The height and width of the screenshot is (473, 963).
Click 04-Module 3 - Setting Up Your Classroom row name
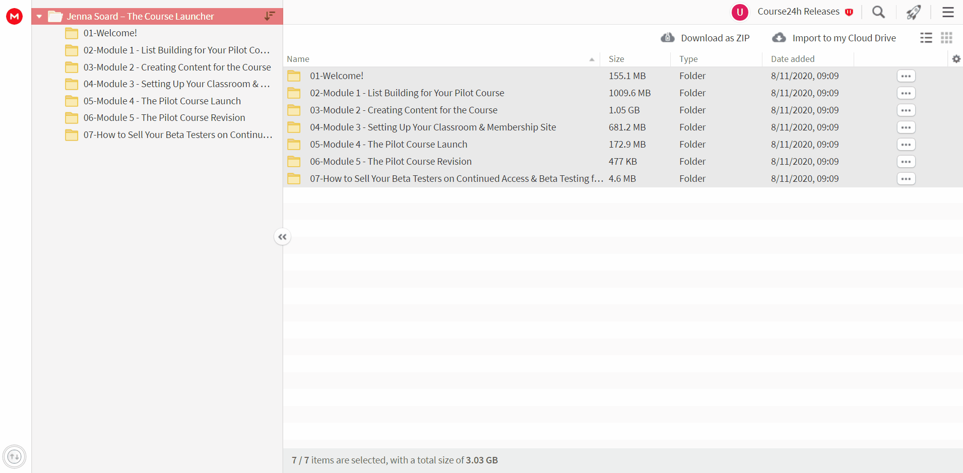(x=433, y=127)
